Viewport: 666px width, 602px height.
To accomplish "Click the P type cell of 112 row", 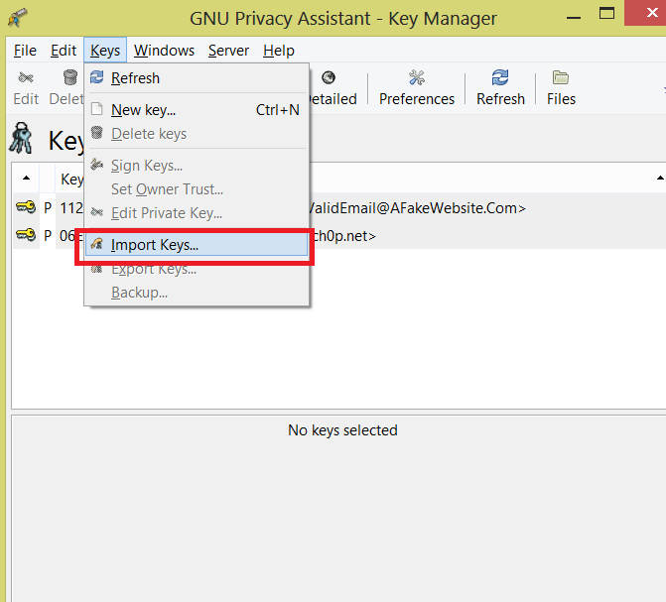I will pyautogui.click(x=48, y=207).
